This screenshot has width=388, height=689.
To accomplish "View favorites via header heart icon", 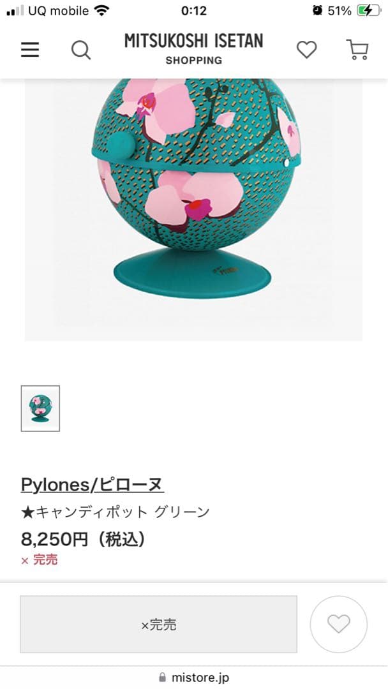I will coord(307,50).
